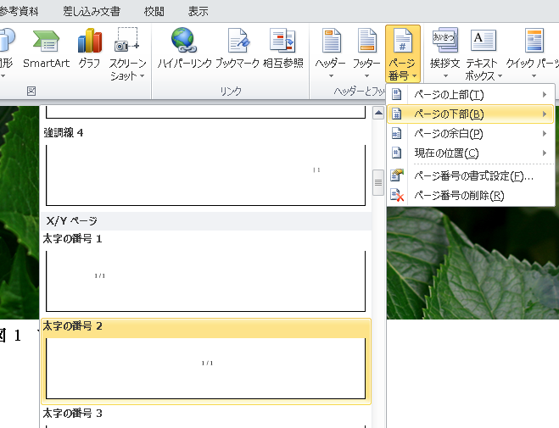Insert a 相互参照 cross-reference
Viewport: 559px width, 428px height.
point(283,49)
